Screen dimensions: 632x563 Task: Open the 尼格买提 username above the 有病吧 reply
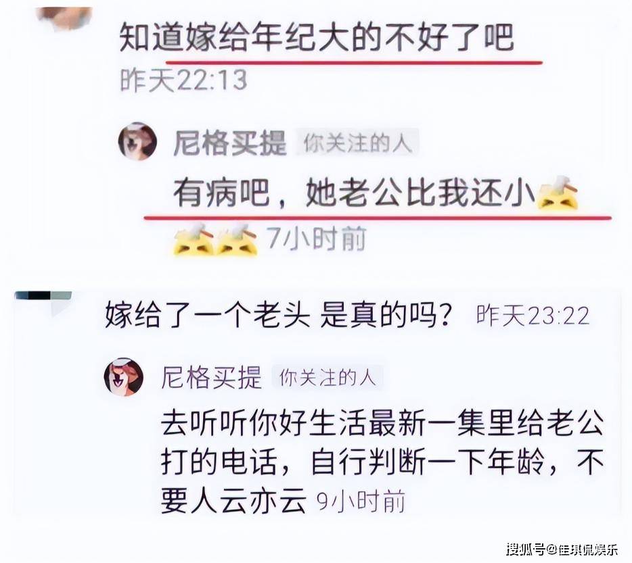(230, 143)
